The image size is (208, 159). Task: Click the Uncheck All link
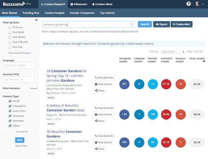pyautogui.click(x=22, y=131)
